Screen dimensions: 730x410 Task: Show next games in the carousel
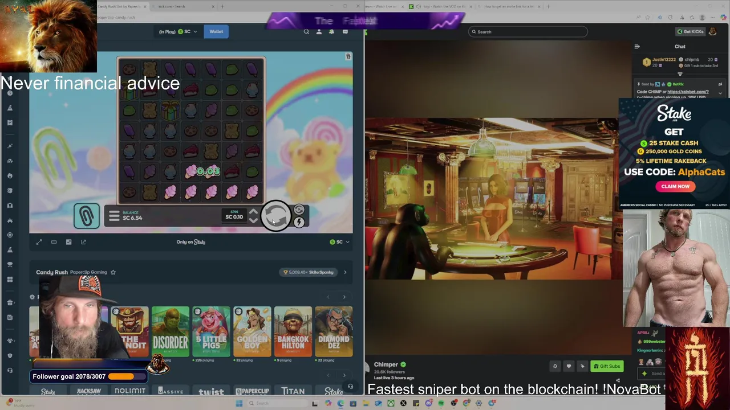coord(344,297)
